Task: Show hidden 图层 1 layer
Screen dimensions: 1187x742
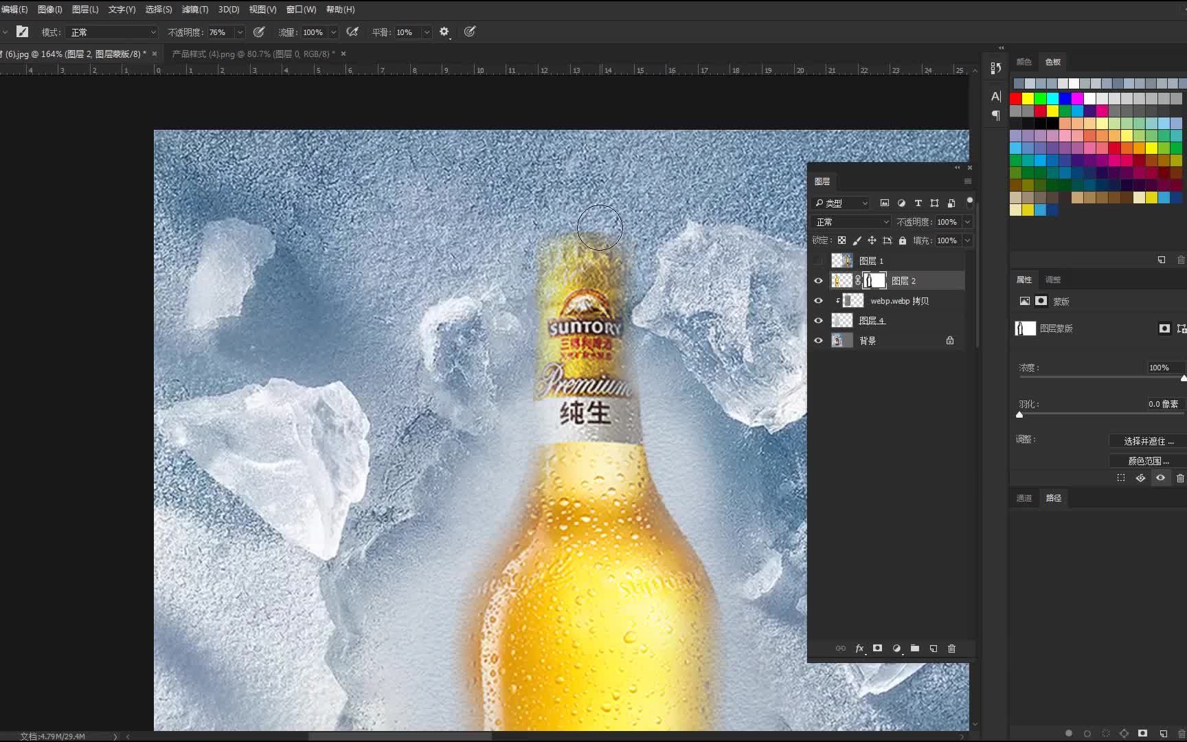Action: coord(818,261)
